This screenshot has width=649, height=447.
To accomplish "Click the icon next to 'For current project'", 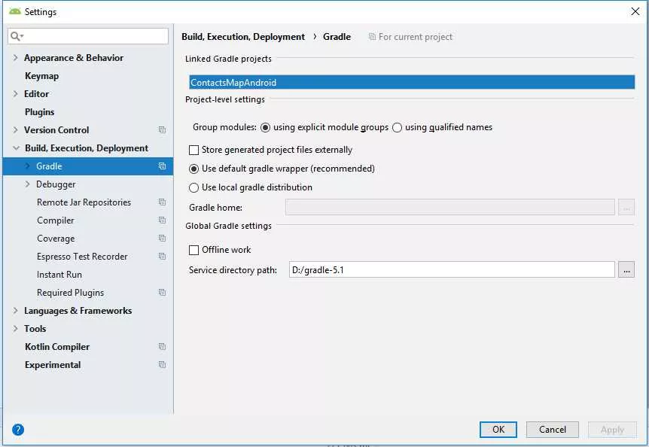I will pos(372,37).
